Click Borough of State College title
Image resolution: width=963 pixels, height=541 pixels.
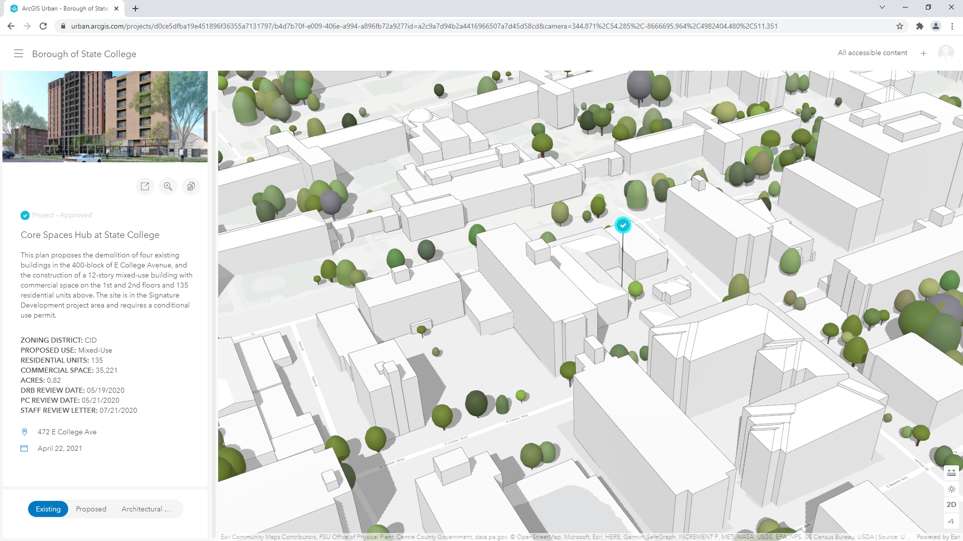(84, 54)
